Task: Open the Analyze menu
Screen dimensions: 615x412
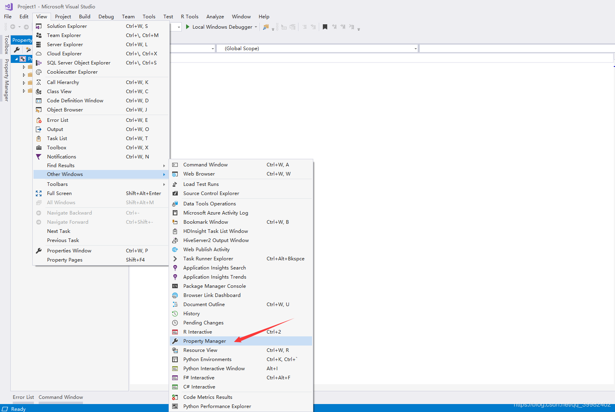Action: pyautogui.click(x=215, y=17)
